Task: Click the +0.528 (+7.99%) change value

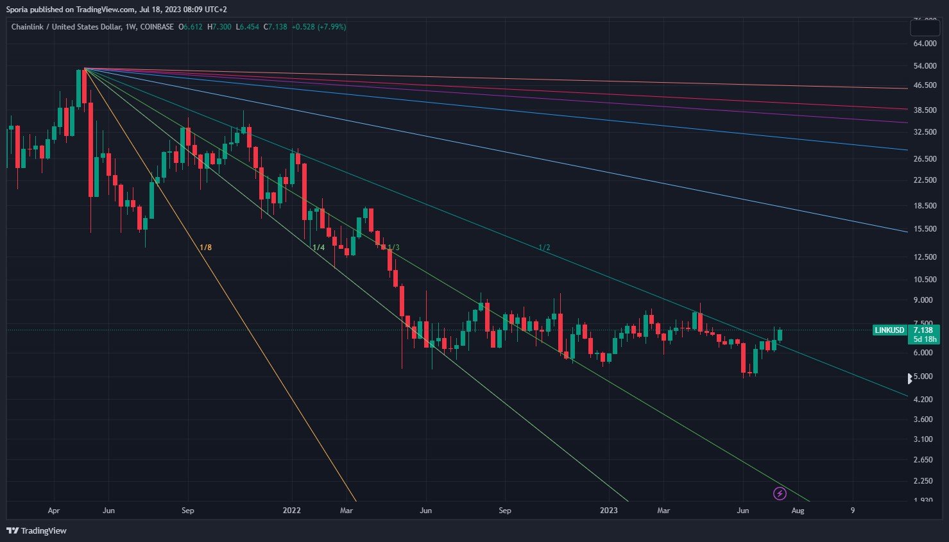Action: (319, 27)
